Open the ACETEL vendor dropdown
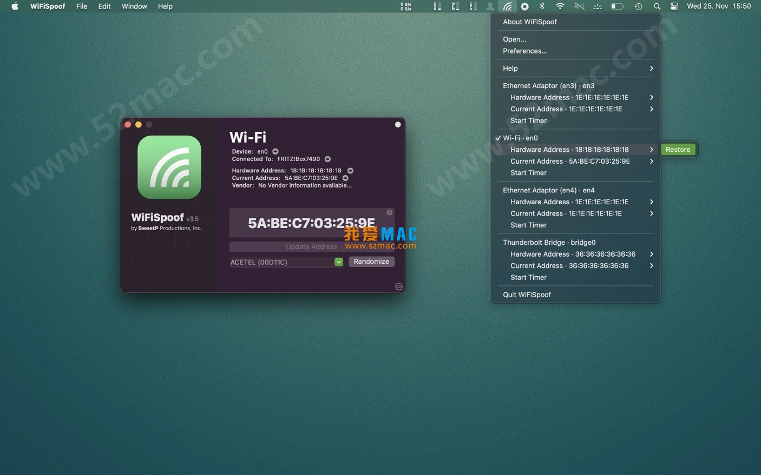This screenshot has width=761, height=475. pos(338,262)
